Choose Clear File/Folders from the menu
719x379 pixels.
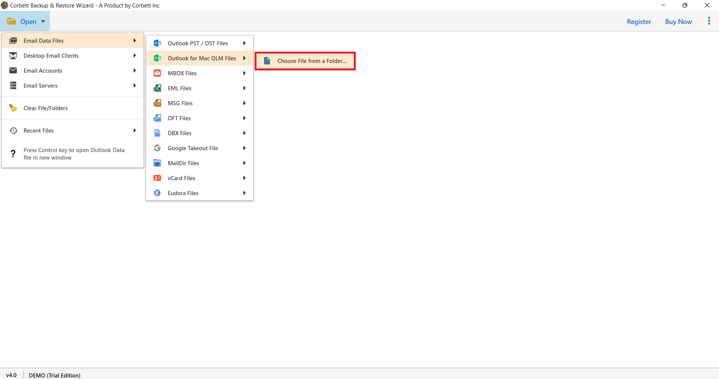tap(73, 108)
